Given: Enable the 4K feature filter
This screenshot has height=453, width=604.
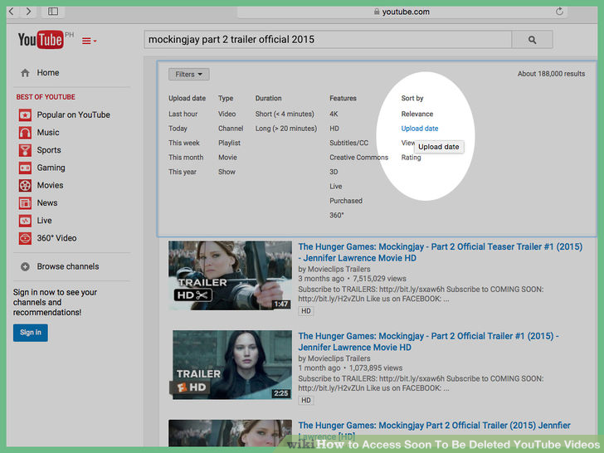Looking at the screenshot, I should (x=334, y=114).
